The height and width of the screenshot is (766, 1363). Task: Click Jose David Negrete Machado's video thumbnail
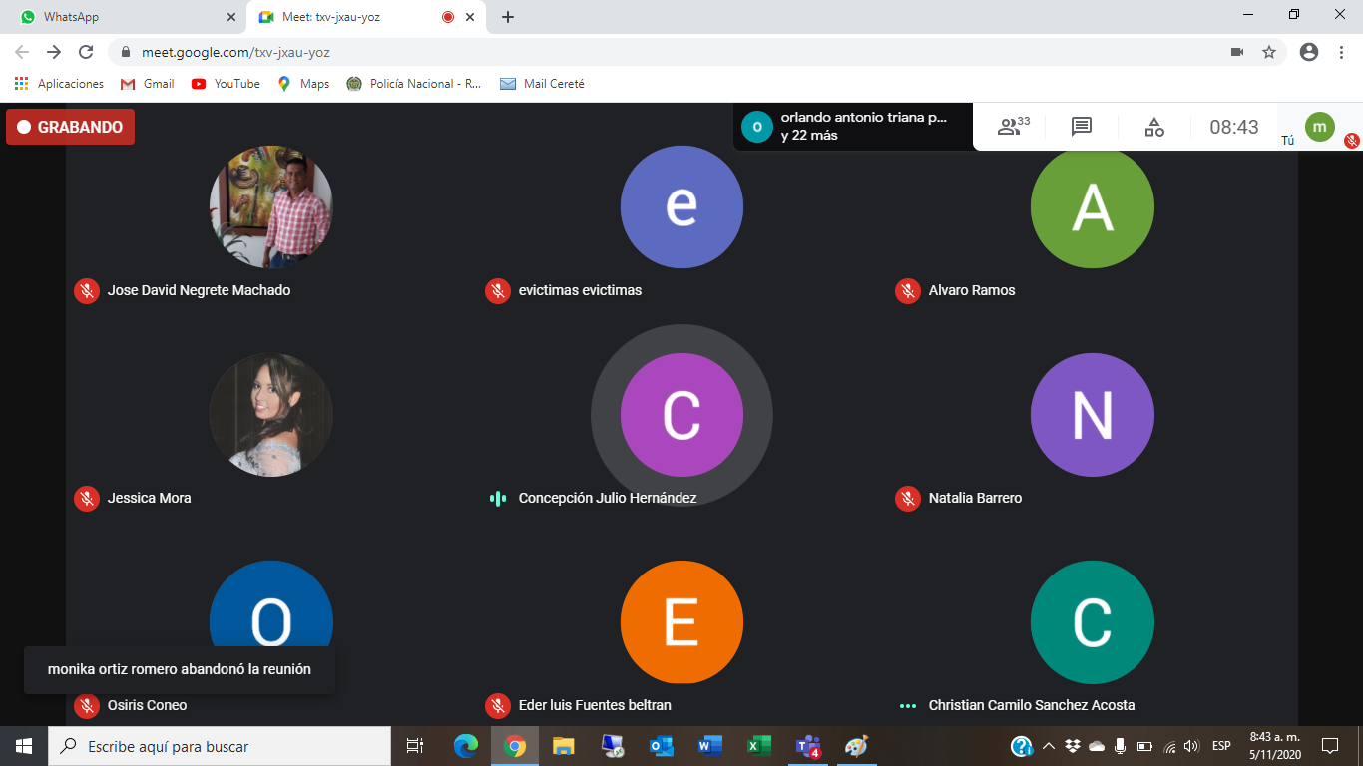[x=270, y=207]
